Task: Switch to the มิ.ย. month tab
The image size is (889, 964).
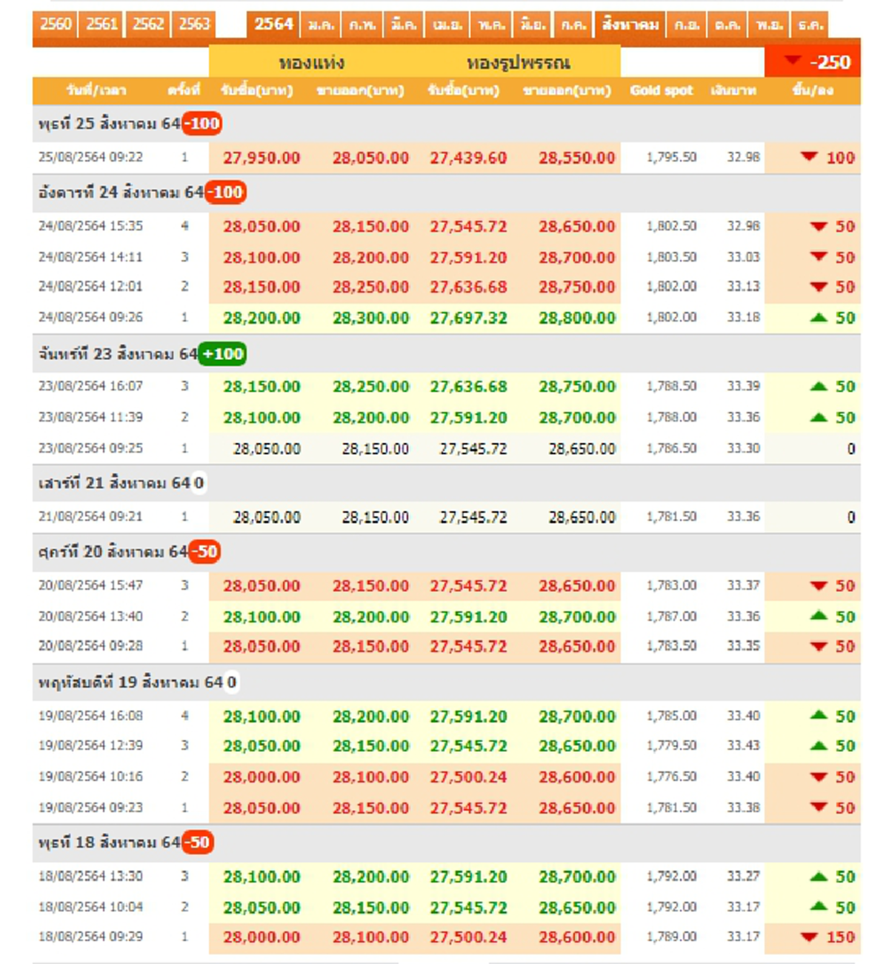Action: coord(533,24)
